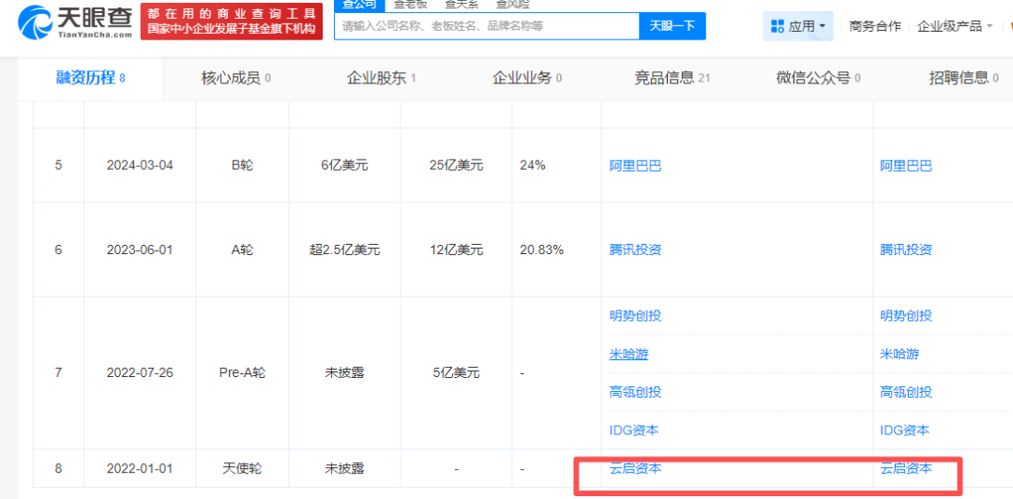Focus the company name search field

tap(487, 26)
